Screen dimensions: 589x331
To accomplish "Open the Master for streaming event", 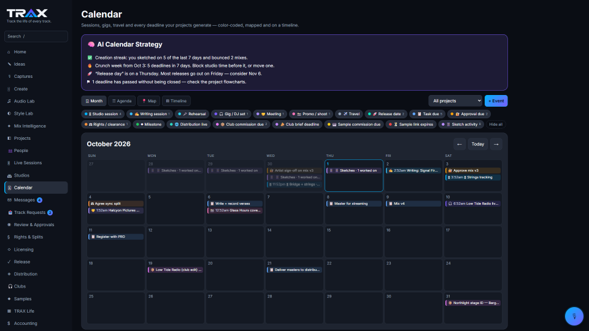I will tap(354, 204).
